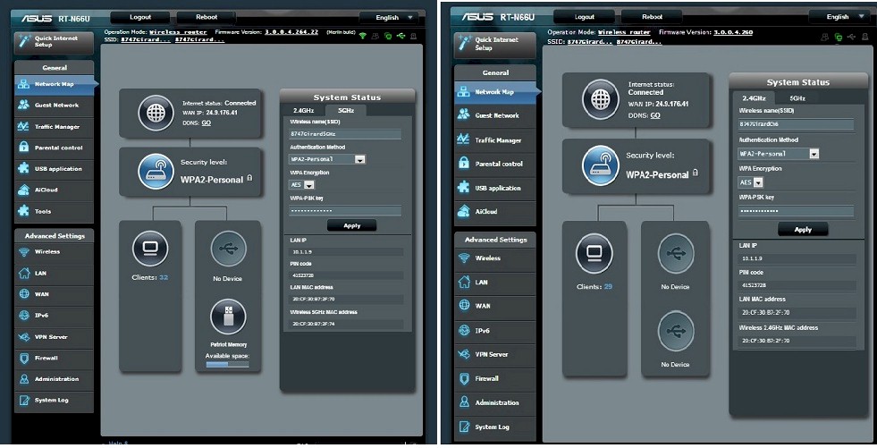Switch to 2.4GHz tab in left window

[x=304, y=111]
